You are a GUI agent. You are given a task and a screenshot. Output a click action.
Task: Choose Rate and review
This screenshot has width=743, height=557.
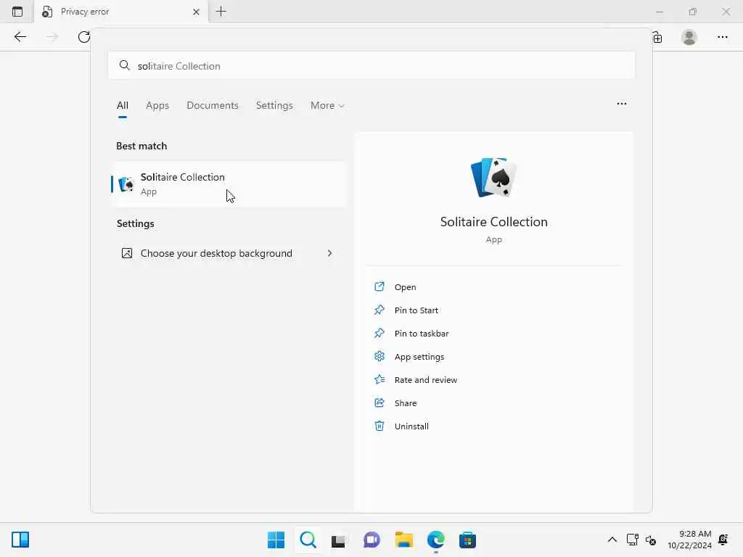(425, 380)
